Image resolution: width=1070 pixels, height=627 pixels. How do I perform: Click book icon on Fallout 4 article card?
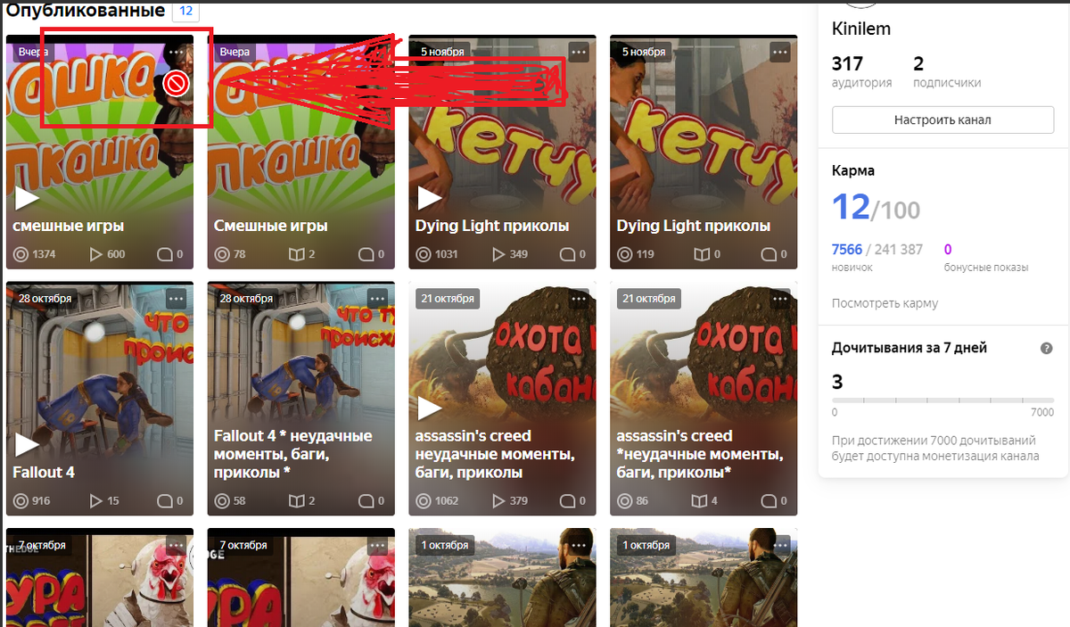[x=298, y=501]
